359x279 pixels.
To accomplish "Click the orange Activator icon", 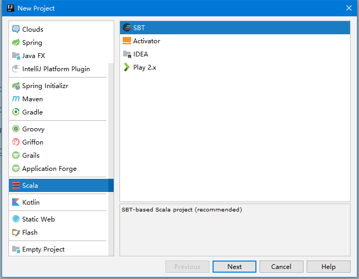I will 127,41.
